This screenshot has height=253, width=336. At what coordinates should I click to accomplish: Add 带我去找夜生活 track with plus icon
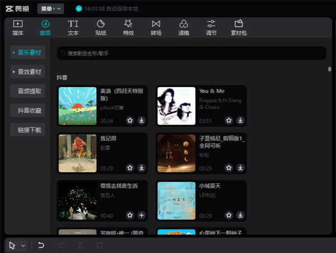[x=141, y=215]
